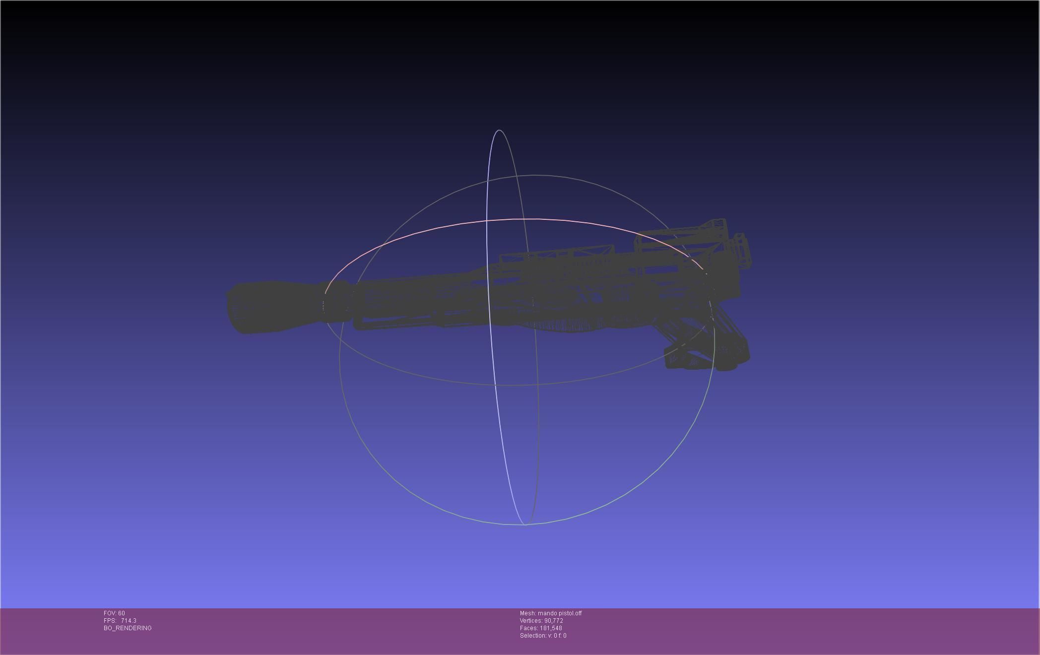Click the Faces: 181,548 text
This screenshot has width=1040, height=655.
tap(541, 628)
